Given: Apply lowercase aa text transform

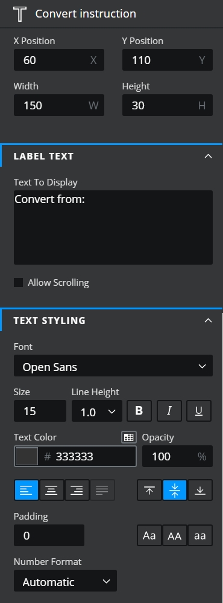Looking at the screenshot, I should coord(200,536).
